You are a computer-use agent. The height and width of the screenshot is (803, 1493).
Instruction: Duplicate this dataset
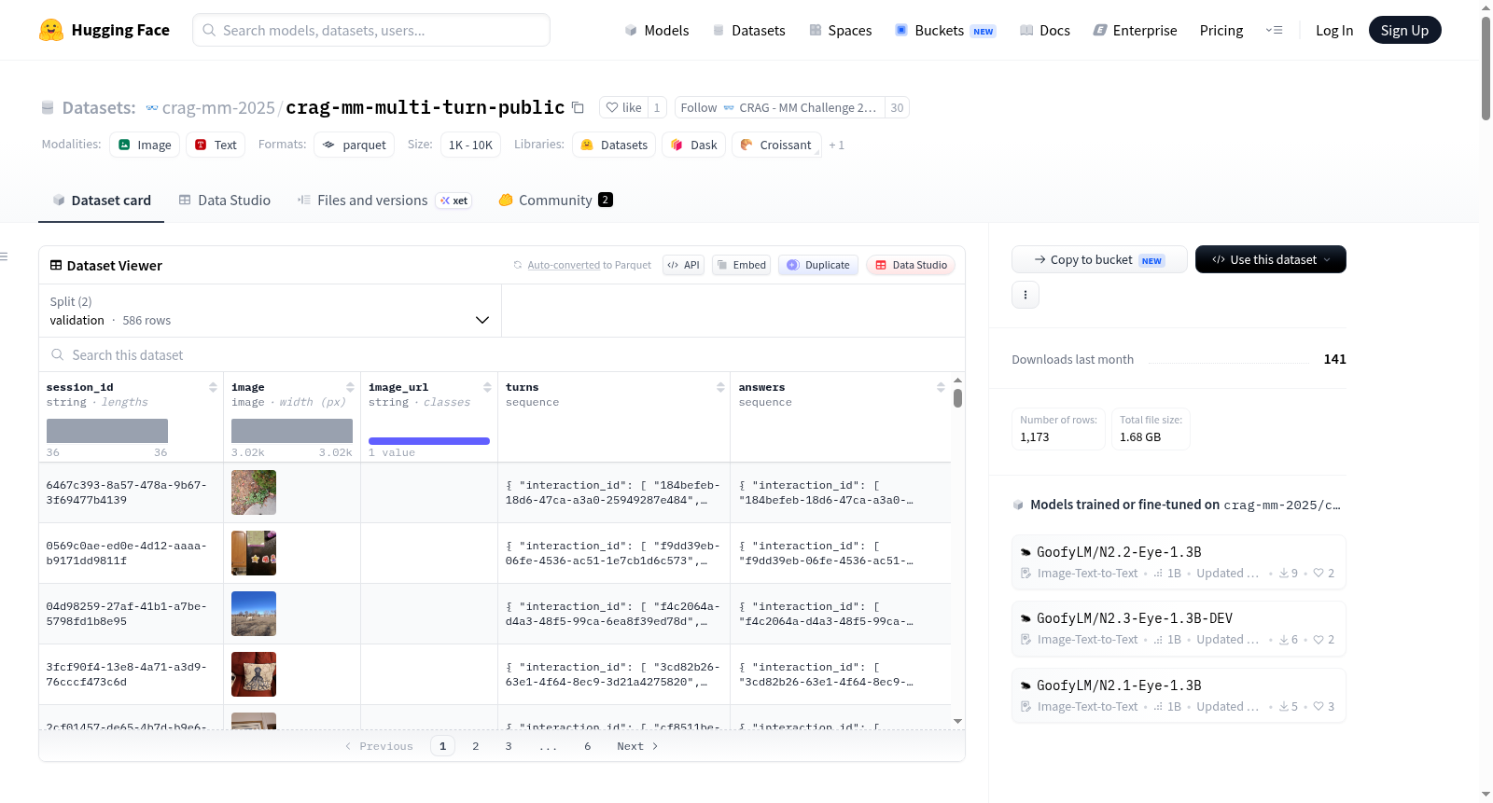point(818,265)
